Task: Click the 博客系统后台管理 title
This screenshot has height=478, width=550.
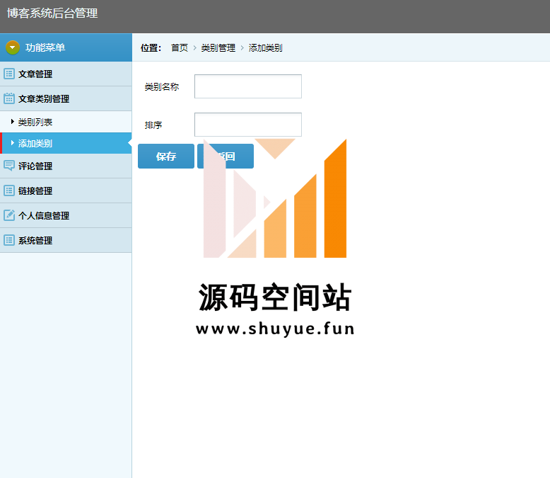Action: pos(52,13)
